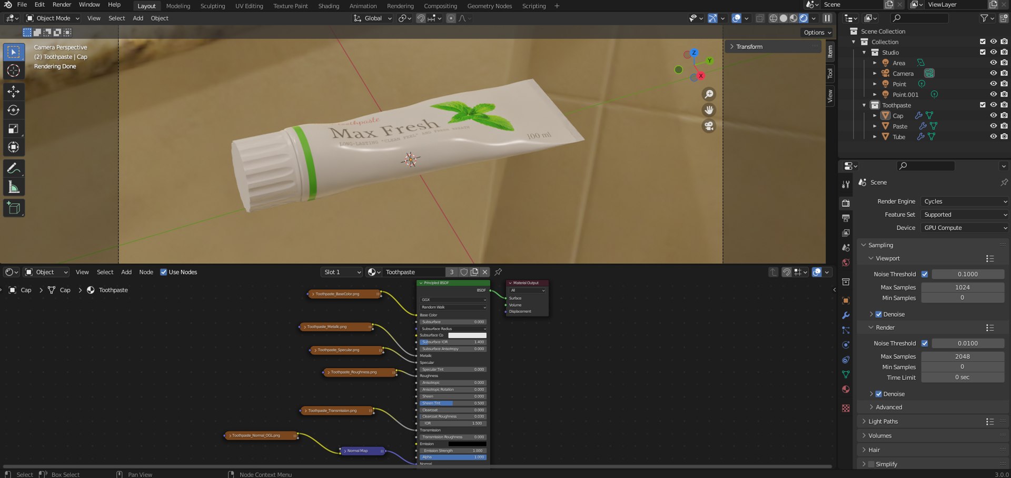Click the zoom magnifier viewport gizmo
This screenshot has height=478, width=1011.
pyautogui.click(x=709, y=94)
